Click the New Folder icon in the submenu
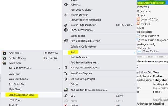The width and height of the screenshot is (168, 106). coord(4,63)
